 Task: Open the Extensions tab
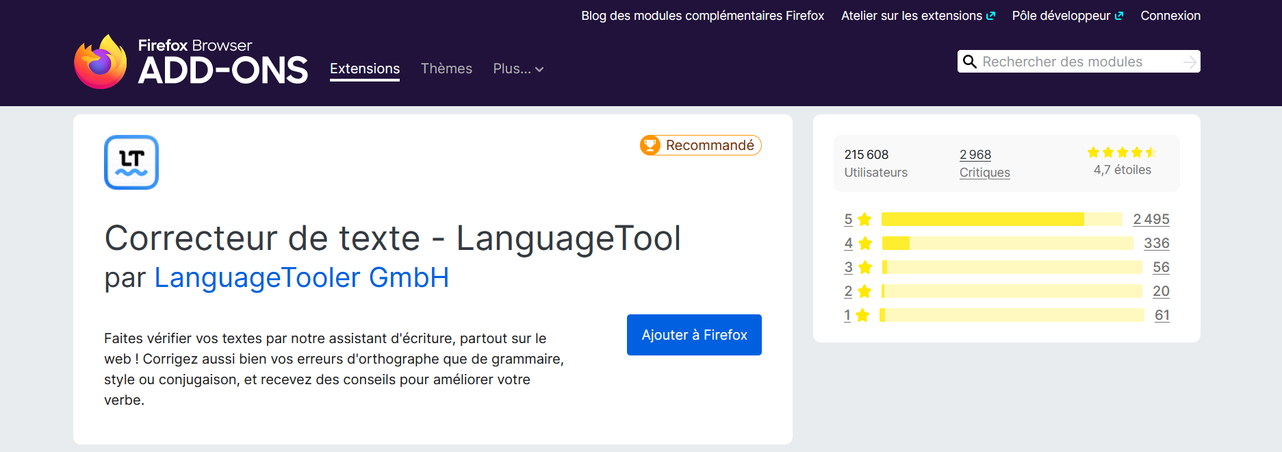click(365, 68)
